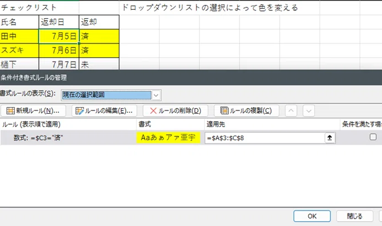Image resolution: width=382 pixels, height=226 pixels.
Task: Select the 7月5日 date cell
Action: coord(59,36)
